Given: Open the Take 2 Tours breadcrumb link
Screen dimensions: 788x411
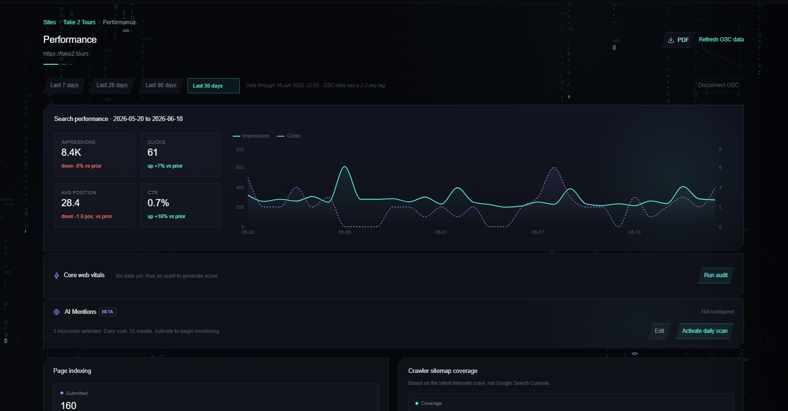Looking at the screenshot, I should point(79,22).
